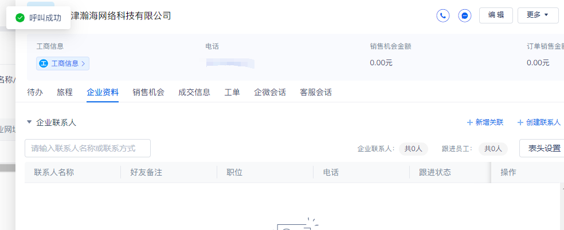Open the 旅程 tab

[x=65, y=93]
